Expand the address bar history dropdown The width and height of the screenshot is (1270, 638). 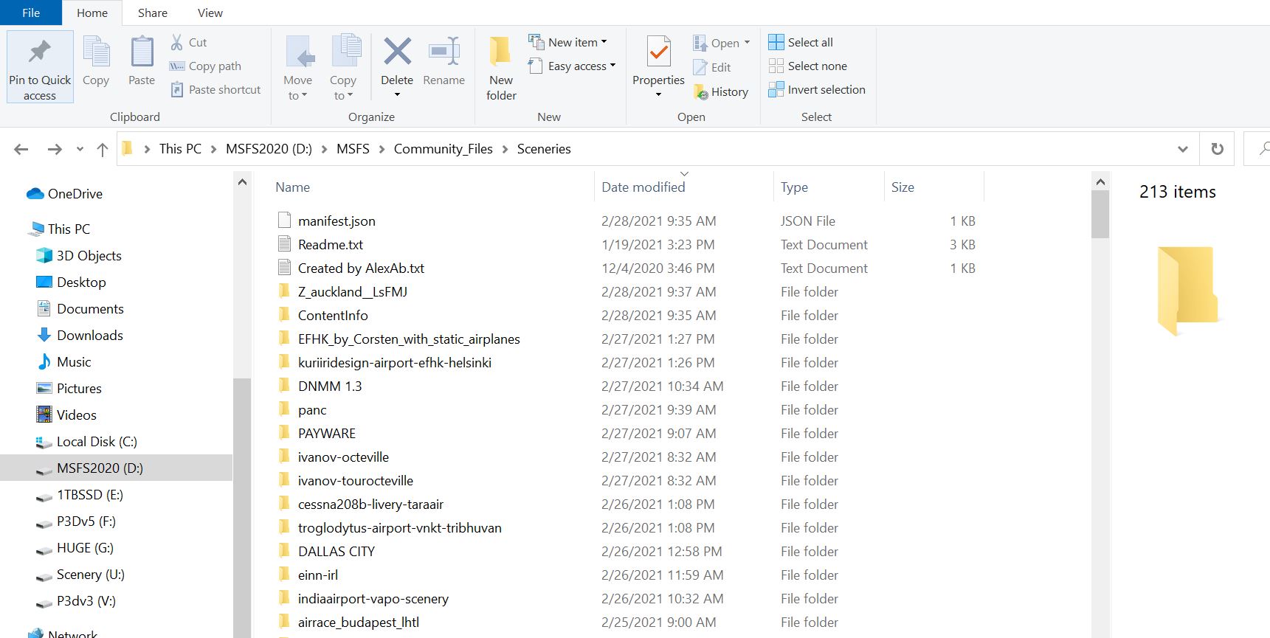(x=1183, y=149)
